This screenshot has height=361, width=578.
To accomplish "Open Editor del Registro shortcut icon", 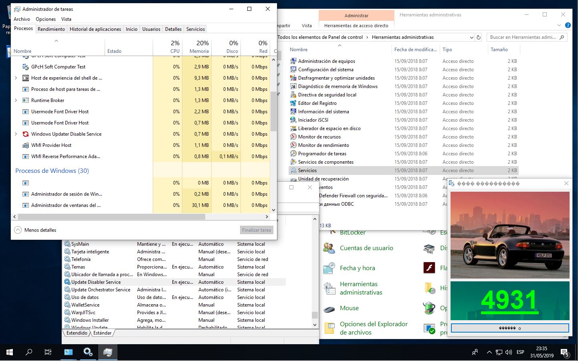I will click(293, 103).
